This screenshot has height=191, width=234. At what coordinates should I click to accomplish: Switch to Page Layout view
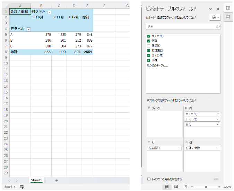(176, 187)
